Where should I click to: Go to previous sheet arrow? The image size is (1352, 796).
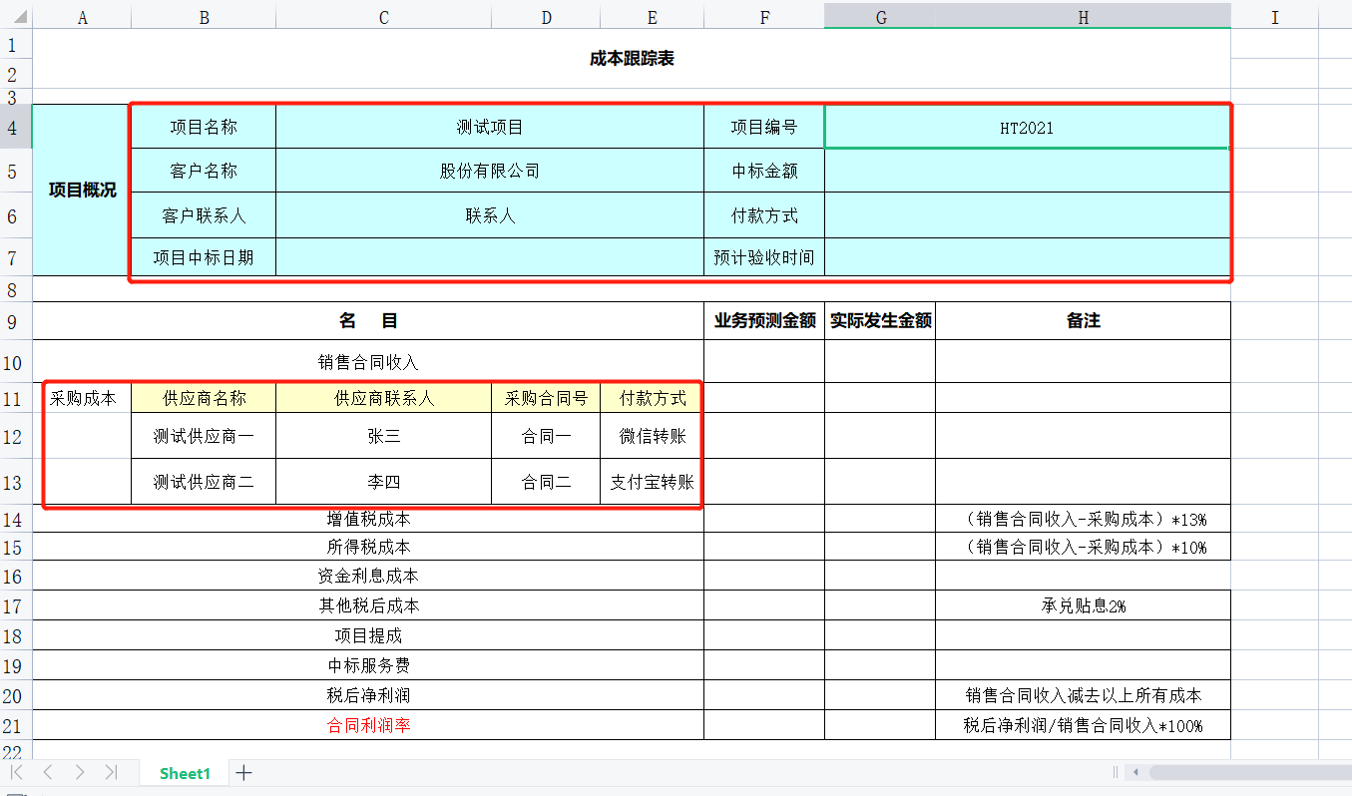[x=48, y=772]
